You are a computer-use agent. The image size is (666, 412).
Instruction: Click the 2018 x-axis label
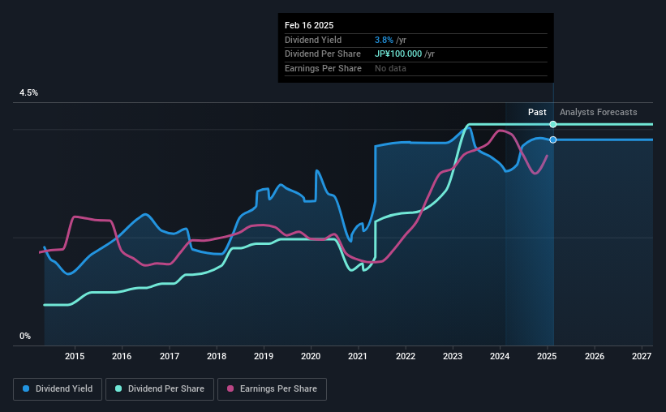[217, 356]
